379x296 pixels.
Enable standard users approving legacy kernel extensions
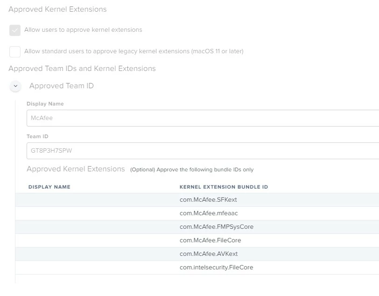(15, 52)
